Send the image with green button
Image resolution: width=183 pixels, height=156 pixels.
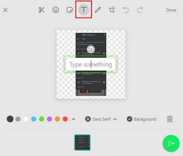(171, 143)
